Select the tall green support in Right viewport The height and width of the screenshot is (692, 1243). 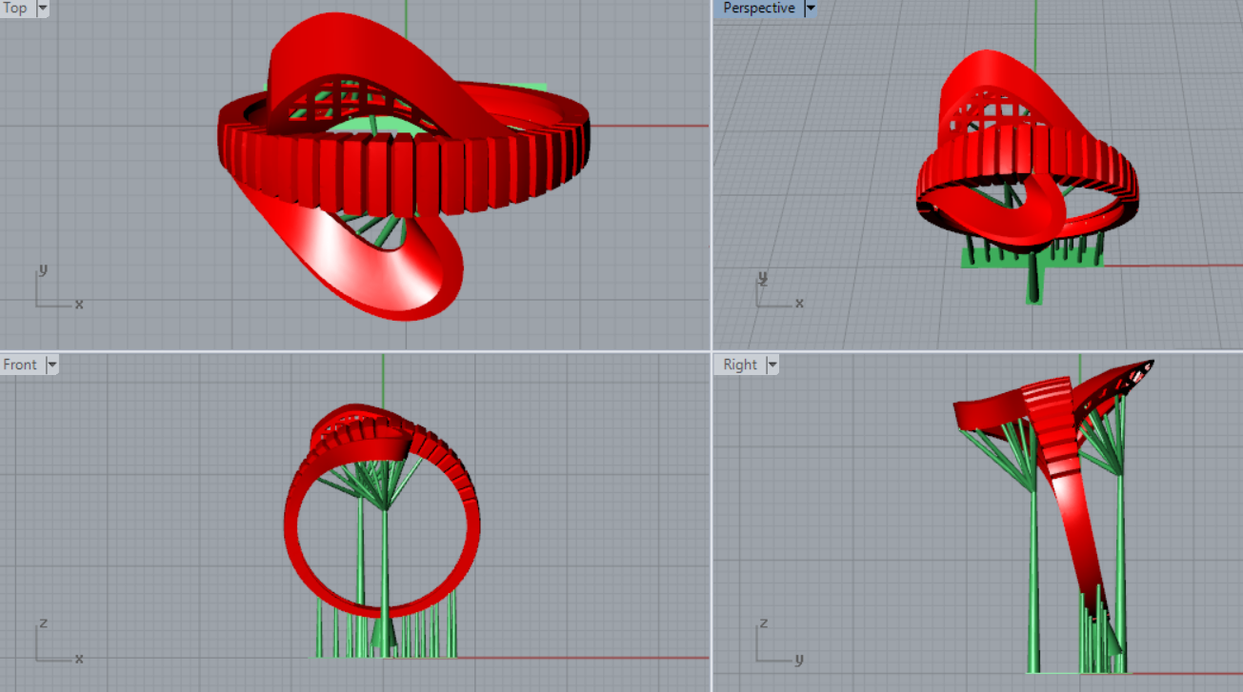(1033, 571)
